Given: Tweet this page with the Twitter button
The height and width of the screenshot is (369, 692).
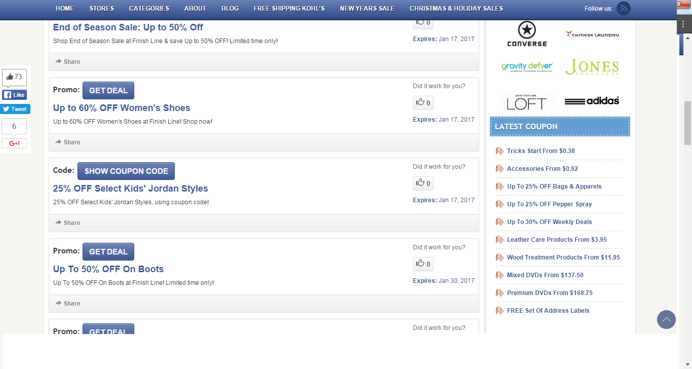Looking at the screenshot, I should [14, 109].
